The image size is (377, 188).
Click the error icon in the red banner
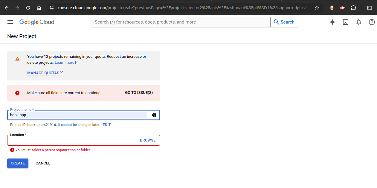pos(17,93)
